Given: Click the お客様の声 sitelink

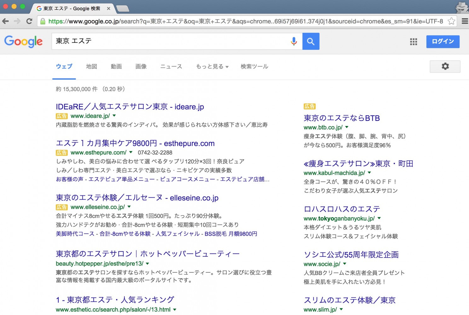Looking at the screenshot, I should [70, 179].
